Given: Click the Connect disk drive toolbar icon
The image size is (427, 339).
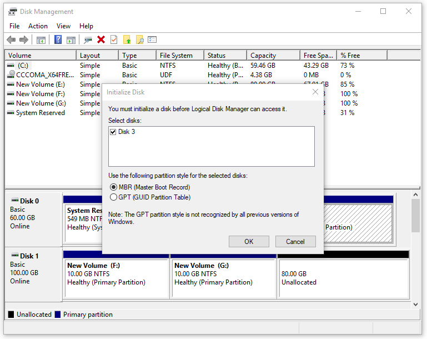Looking at the screenshot, I should coord(88,40).
